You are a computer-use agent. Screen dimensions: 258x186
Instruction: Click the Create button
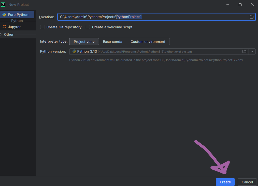(225, 182)
